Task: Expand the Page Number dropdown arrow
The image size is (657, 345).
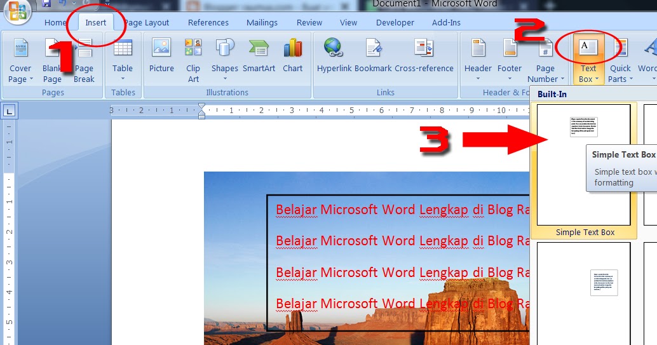Action: click(562, 79)
